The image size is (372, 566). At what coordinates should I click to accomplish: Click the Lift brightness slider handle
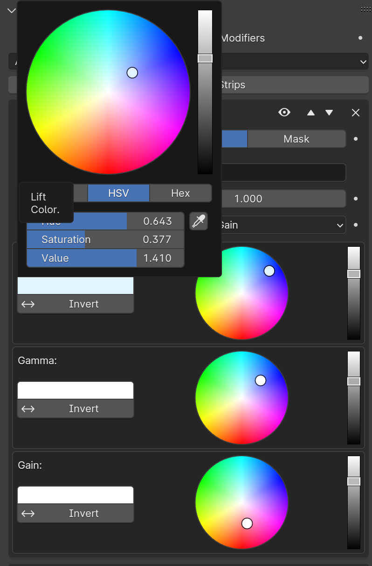[x=354, y=274]
